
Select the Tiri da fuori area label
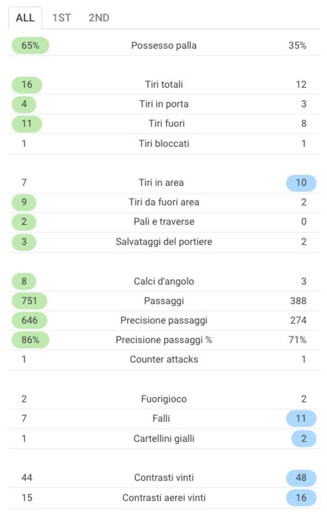pyautogui.click(x=164, y=202)
